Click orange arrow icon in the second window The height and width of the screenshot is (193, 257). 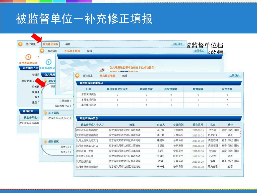[42, 51]
